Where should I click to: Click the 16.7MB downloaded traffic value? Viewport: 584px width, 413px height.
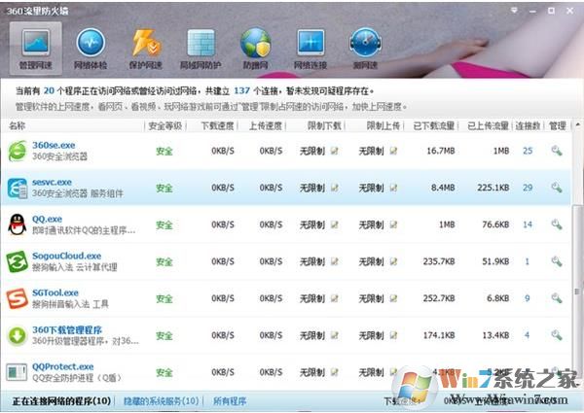[441, 151]
